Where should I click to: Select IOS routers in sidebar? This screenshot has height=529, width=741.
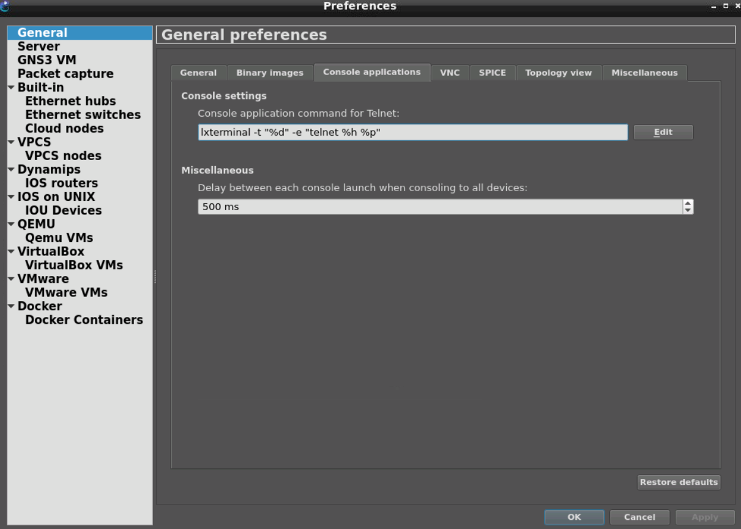[61, 183]
